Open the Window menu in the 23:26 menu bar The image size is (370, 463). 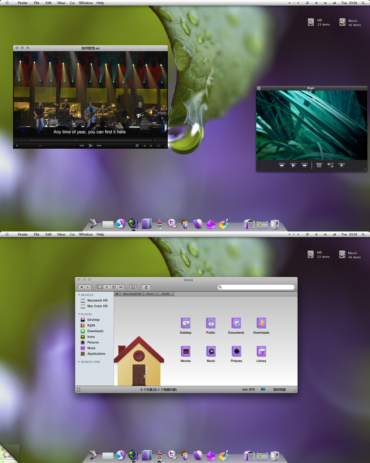[x=86, y=3]
